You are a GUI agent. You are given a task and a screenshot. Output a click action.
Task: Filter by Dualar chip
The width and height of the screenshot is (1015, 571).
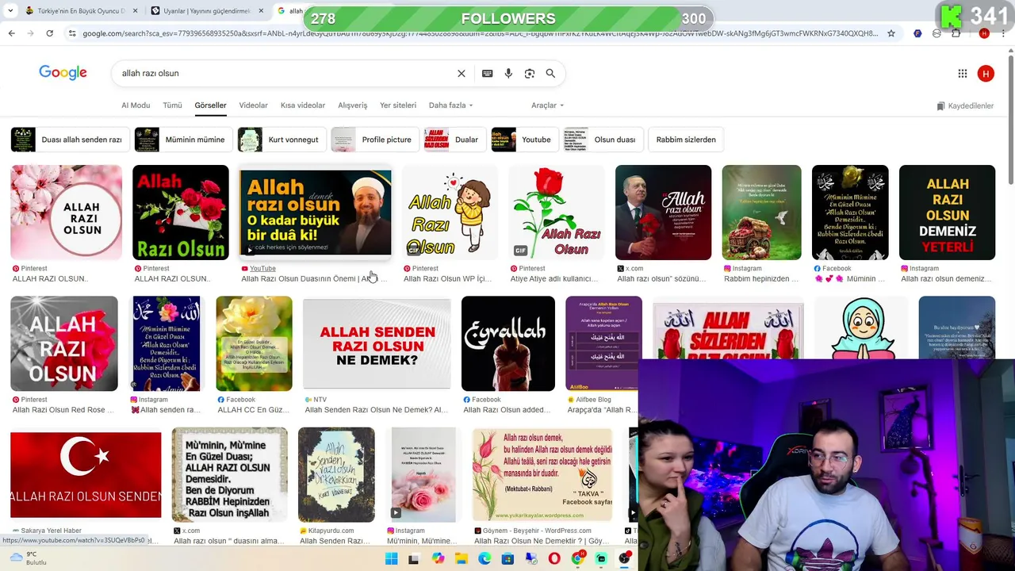[x=455, y=140]
